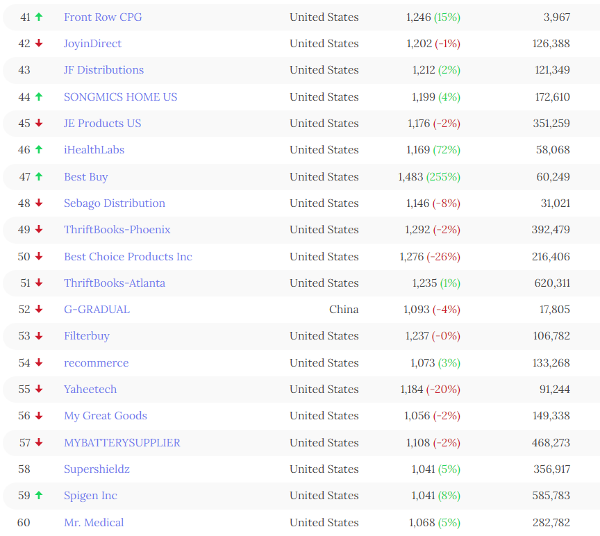Select the 392,479 total for ThriftBooks-Phoenix

click(x=551, y=230)
